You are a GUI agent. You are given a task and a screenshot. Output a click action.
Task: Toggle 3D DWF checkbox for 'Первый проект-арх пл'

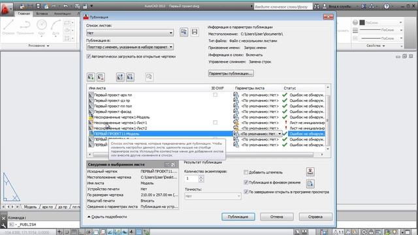click(x=215, y=95)
